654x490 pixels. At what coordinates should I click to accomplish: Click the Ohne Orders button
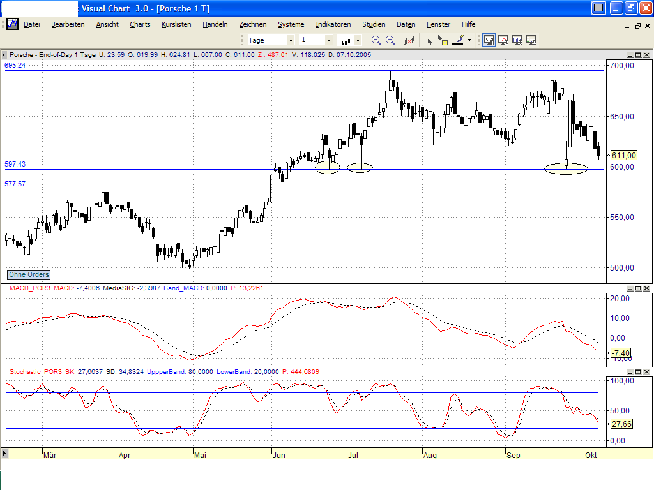(29, 274)
